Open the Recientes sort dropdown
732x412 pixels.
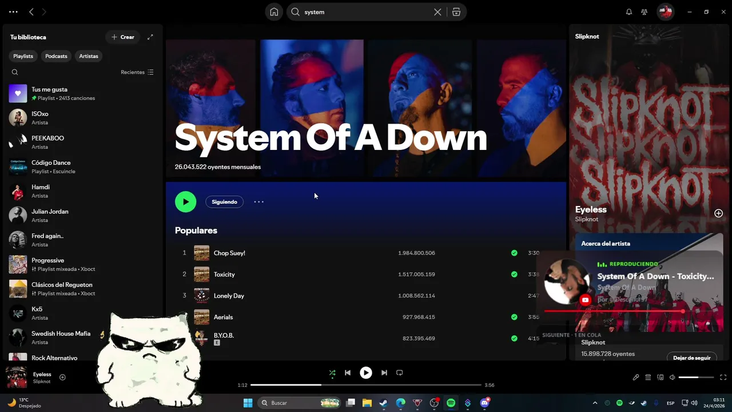click(x=137, y=72)
